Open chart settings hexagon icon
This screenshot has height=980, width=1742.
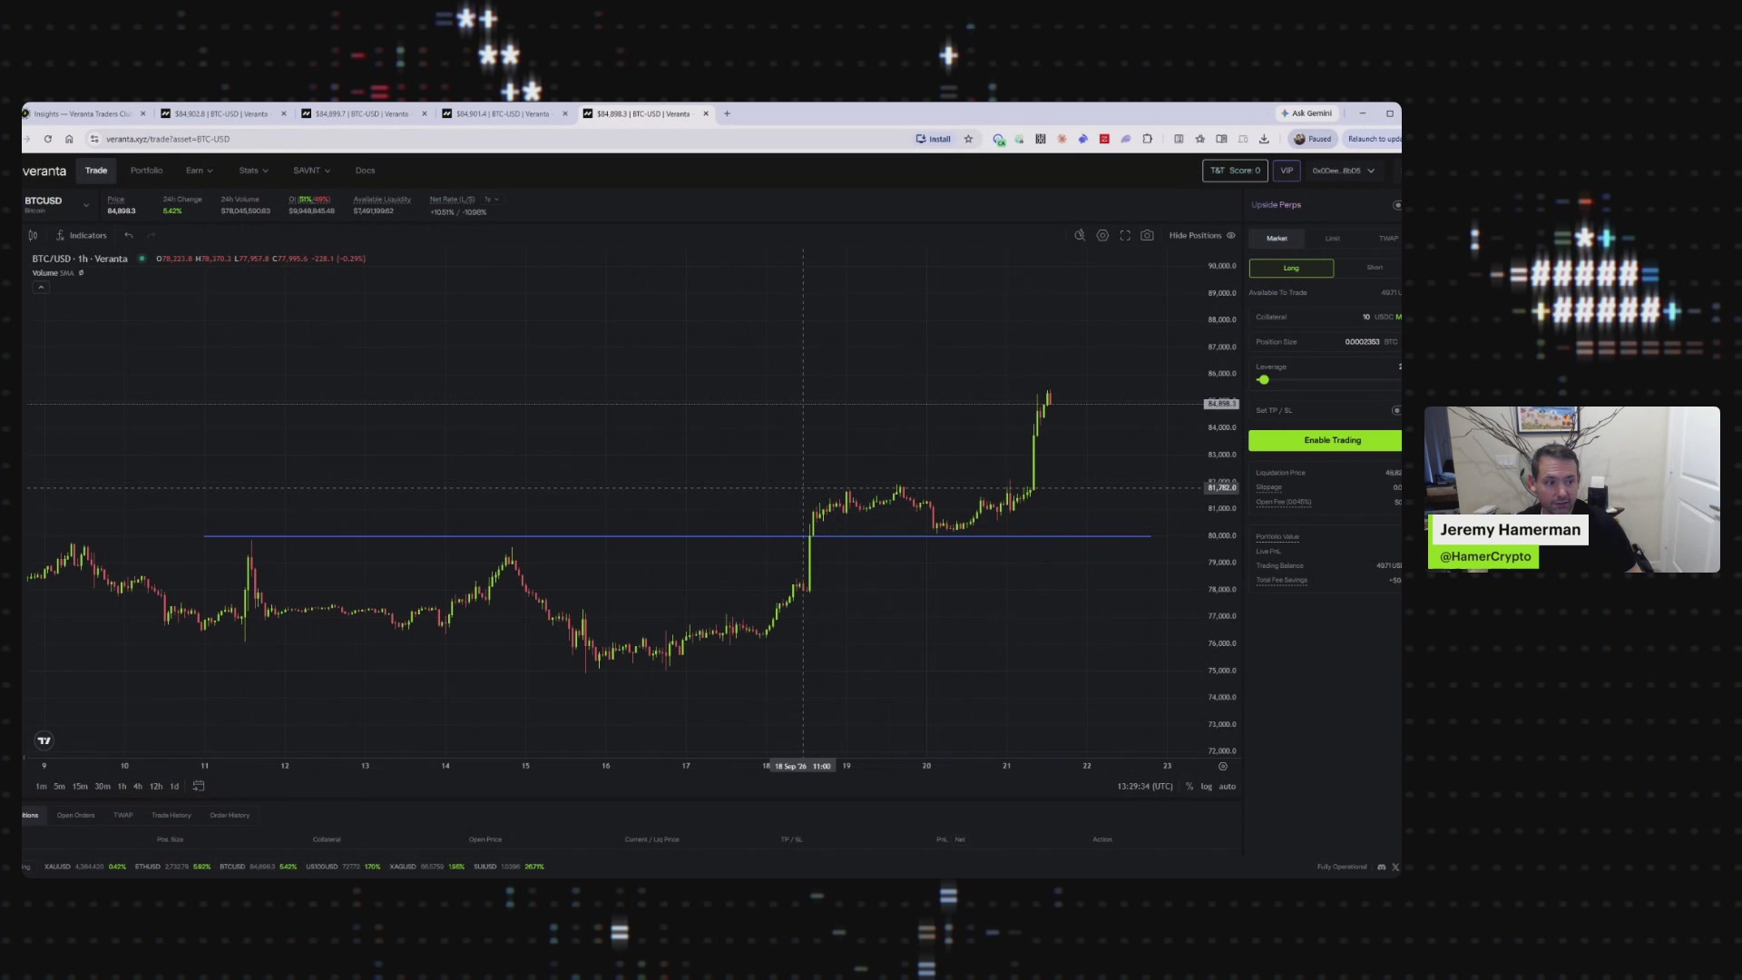click(1102, 235)
